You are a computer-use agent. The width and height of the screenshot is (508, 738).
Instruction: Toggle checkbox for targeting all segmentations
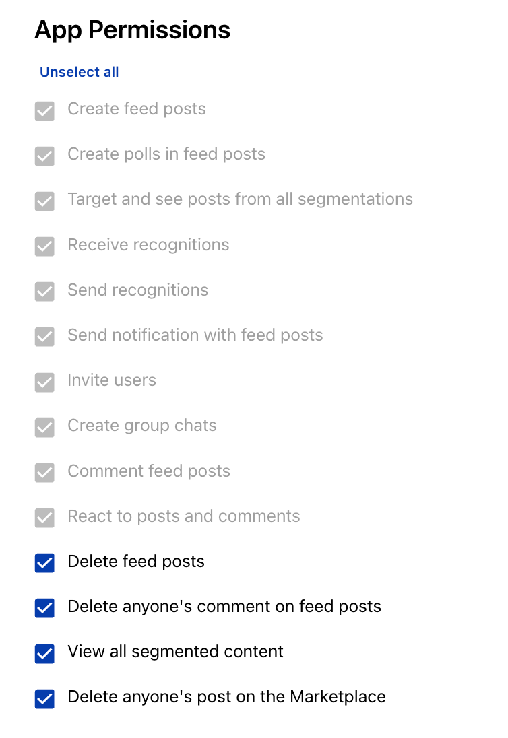(44, 201)
